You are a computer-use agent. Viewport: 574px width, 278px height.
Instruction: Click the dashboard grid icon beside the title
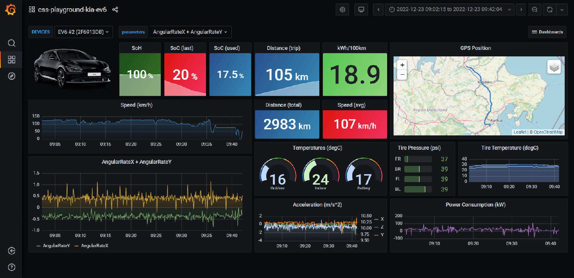click(x=32, y=10)
